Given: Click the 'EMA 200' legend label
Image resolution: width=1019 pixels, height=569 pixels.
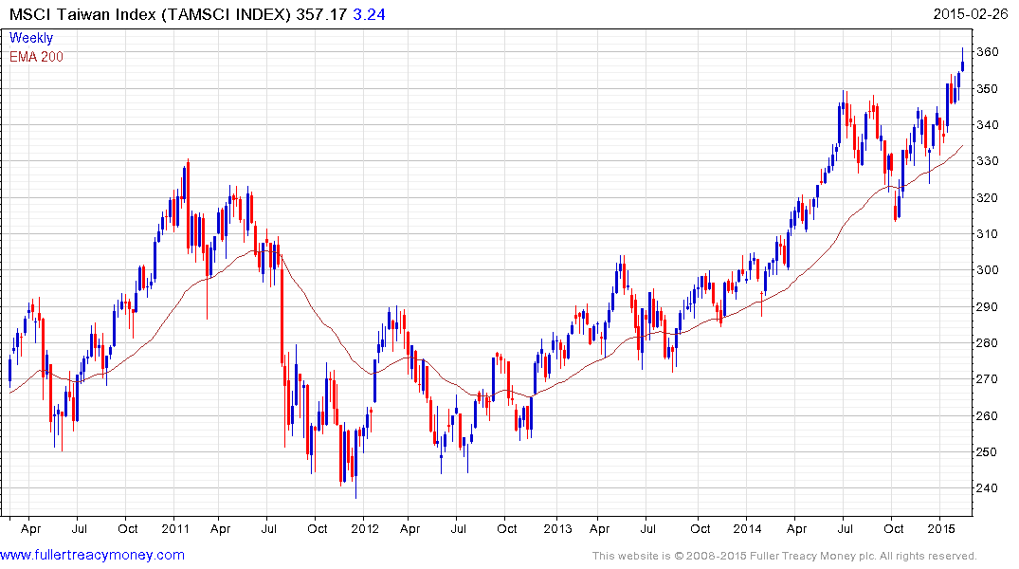Looking at the screenshot, I should click(x=36, y=57).
